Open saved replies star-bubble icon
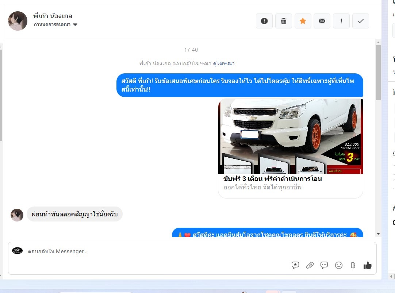This screenshot has width=395, height=293. (x=295, y=265)
